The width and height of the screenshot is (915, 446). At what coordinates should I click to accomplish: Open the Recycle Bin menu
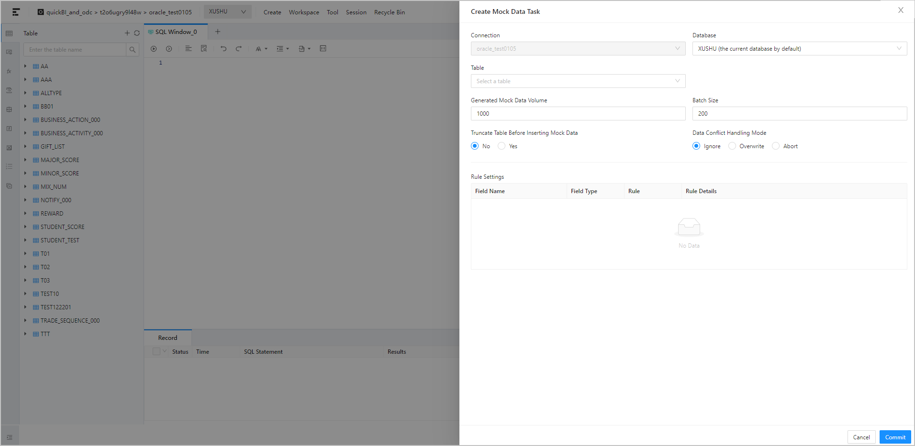pos(390,12)
